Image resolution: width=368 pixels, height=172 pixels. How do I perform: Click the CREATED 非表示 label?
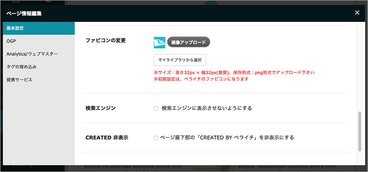[x=107, y=138]
